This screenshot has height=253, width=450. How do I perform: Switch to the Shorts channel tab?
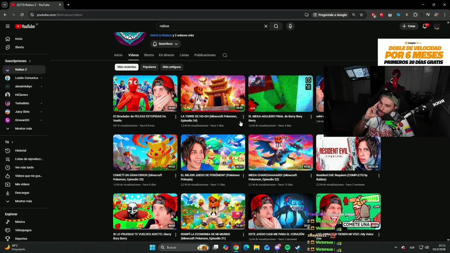click(149, 55)
